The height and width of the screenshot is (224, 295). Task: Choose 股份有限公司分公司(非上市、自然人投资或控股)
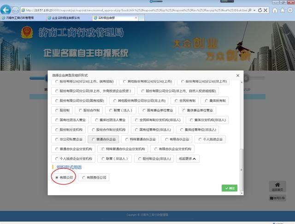pyautogui.click(x=178, y=91)
